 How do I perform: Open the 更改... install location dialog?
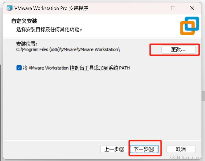click(x=178, y=50)
